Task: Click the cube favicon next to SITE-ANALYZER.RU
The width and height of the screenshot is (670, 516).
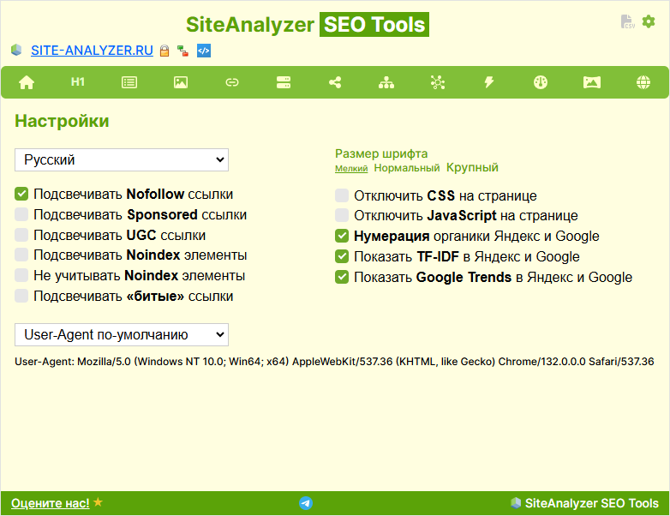Action: click(16, 50)
